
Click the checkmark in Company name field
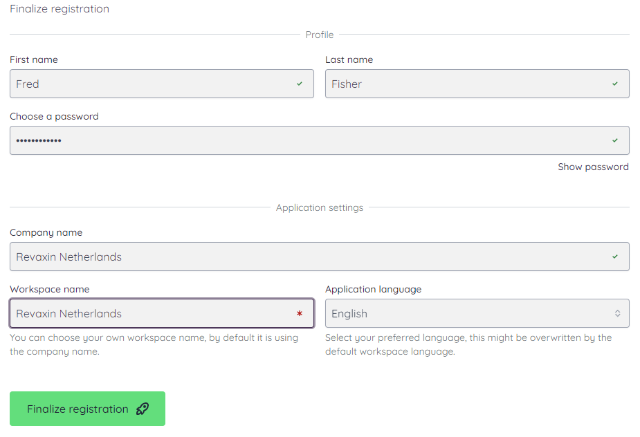point(614,257)
